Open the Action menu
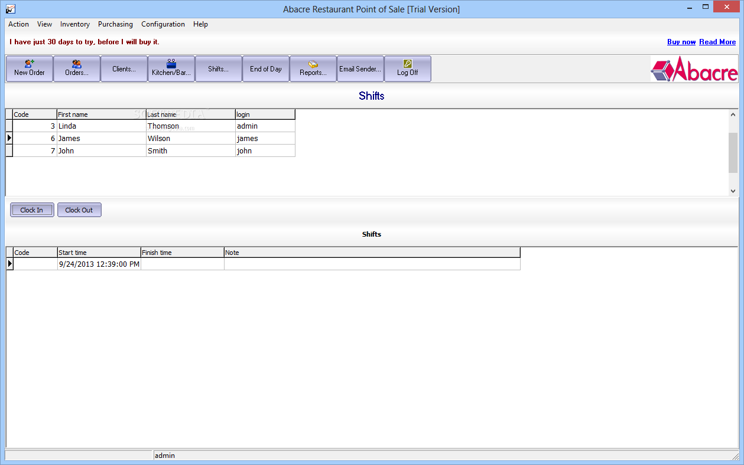 [x=18, y=24]
